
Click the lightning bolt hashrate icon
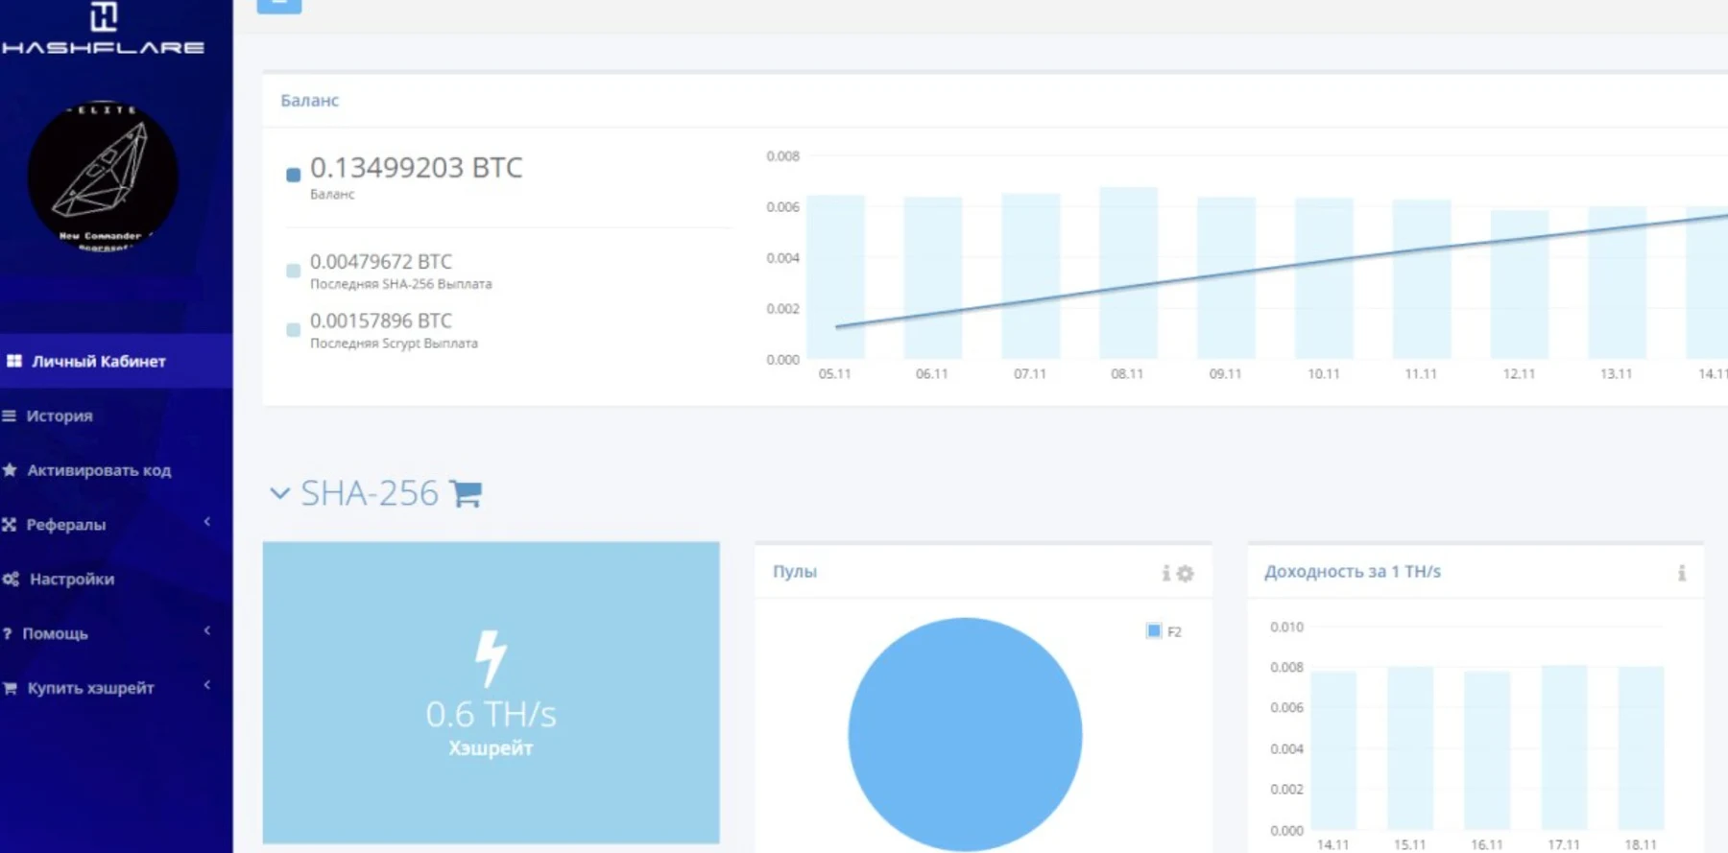[491, 658]
